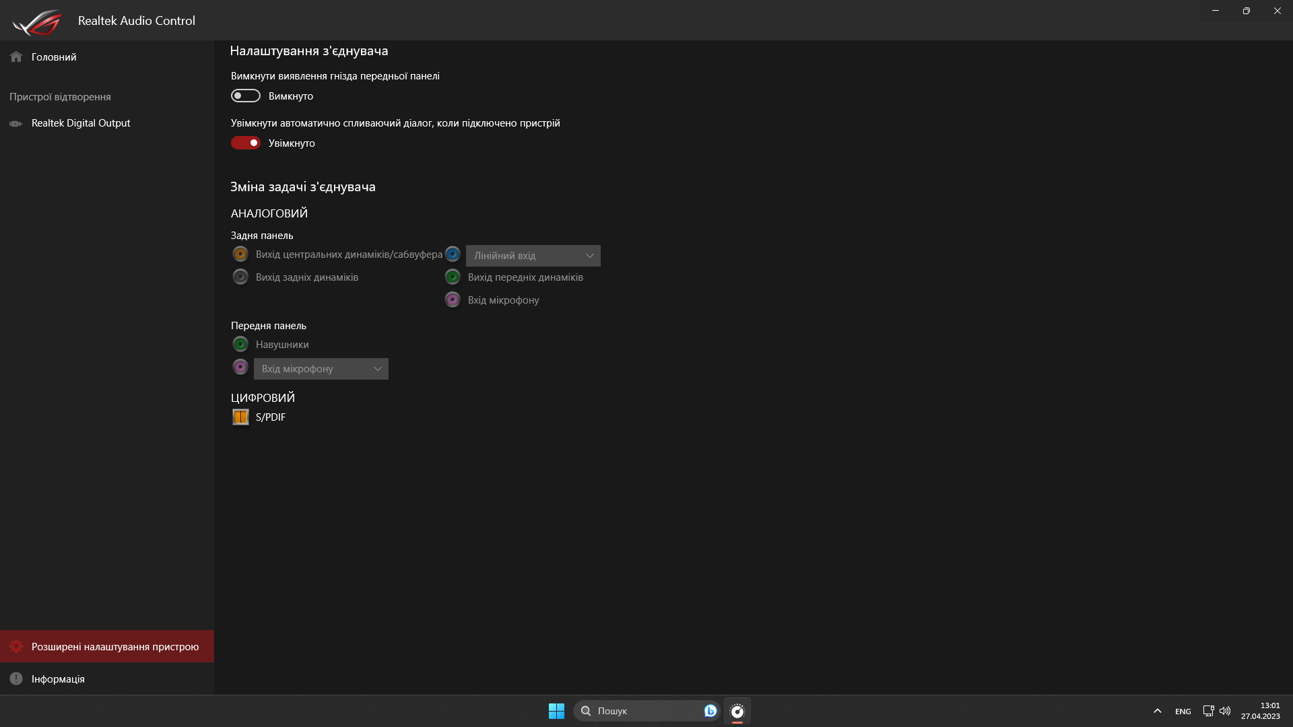
Task: Click the network icon in system tray
Action: coord(1208,711)
